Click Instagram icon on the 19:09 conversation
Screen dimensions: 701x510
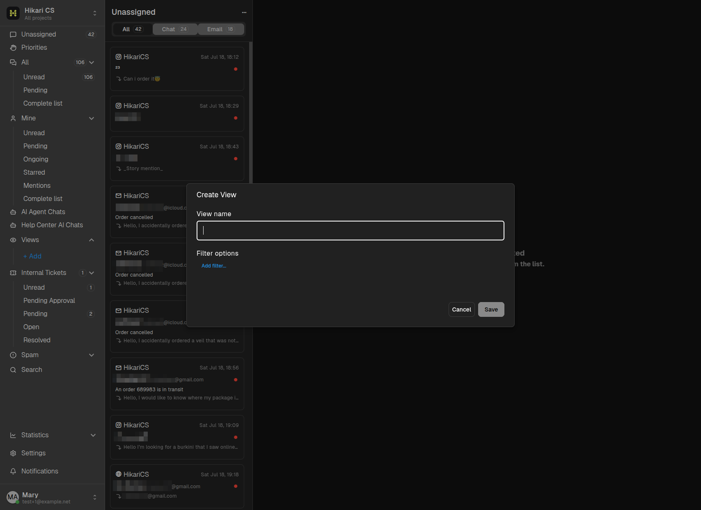click(x=119, y=425)
